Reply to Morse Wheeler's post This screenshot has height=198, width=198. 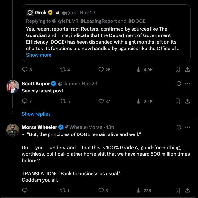[25, 191]
